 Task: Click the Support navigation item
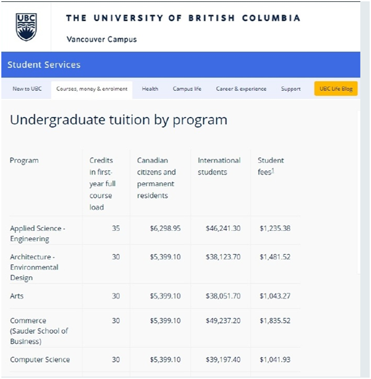coord(291,89)
